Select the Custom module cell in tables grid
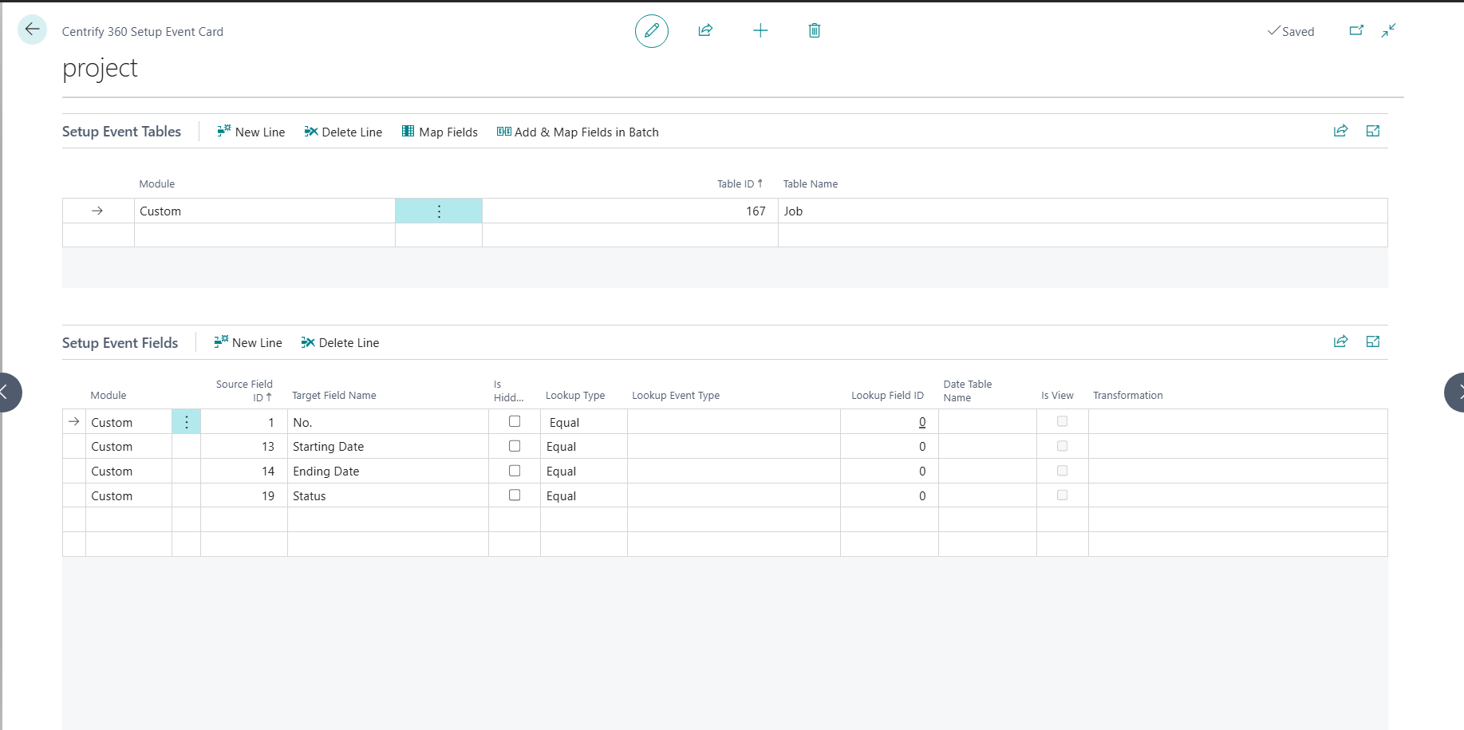1464x730 pixels. (x=265, y=211)
